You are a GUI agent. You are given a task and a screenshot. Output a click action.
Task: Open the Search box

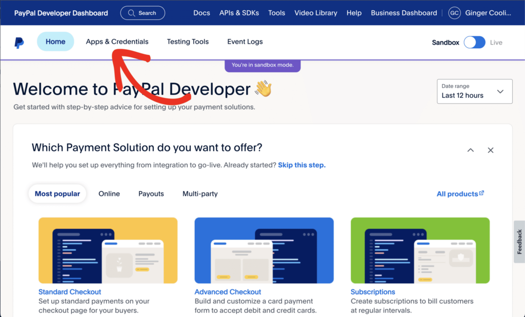(x=143, y=13)
